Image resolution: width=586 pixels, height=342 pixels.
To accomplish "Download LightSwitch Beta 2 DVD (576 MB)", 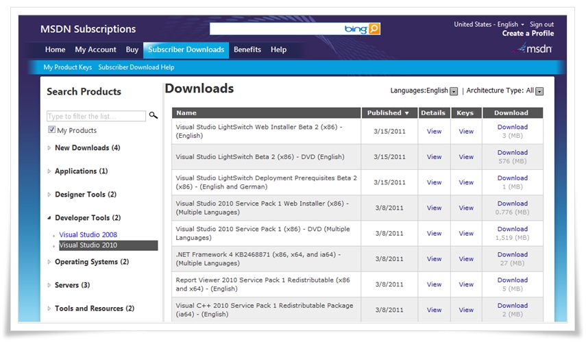I will pyautogui.click(x=513, y=153).
